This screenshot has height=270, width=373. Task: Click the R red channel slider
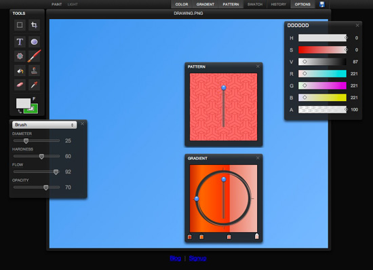click(322, 74)
